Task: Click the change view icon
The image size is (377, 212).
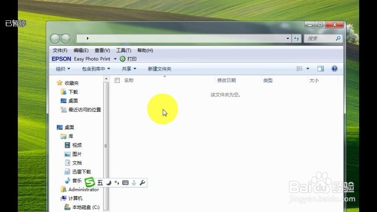Action: [x=300, y=68]
